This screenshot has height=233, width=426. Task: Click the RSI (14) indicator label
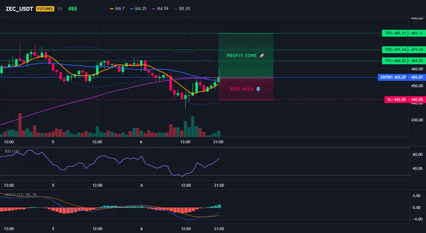coord(12,151)
